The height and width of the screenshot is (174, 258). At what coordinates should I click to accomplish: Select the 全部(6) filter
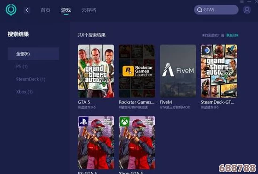click(x=33, y=54)
